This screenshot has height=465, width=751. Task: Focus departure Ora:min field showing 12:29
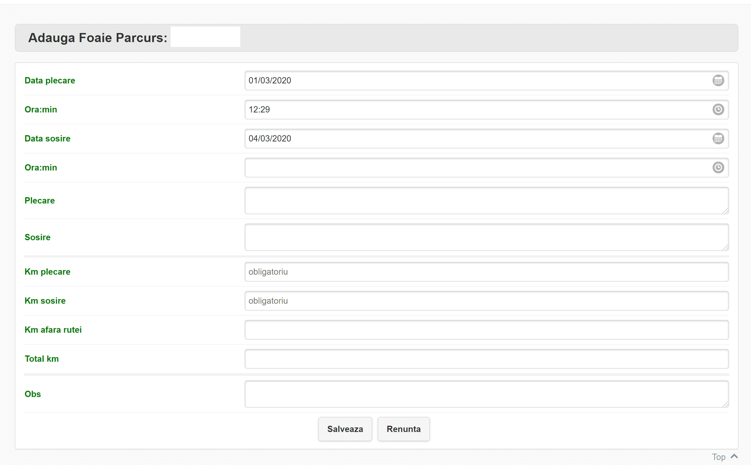pyautogui.click(x=487, y=110)
